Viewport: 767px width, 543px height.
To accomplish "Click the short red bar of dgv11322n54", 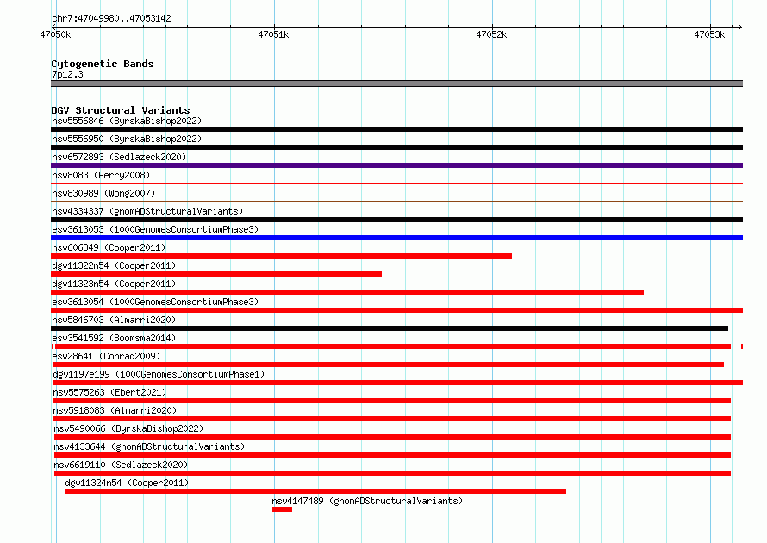I will pyautogui.click(x=216, y=274).
